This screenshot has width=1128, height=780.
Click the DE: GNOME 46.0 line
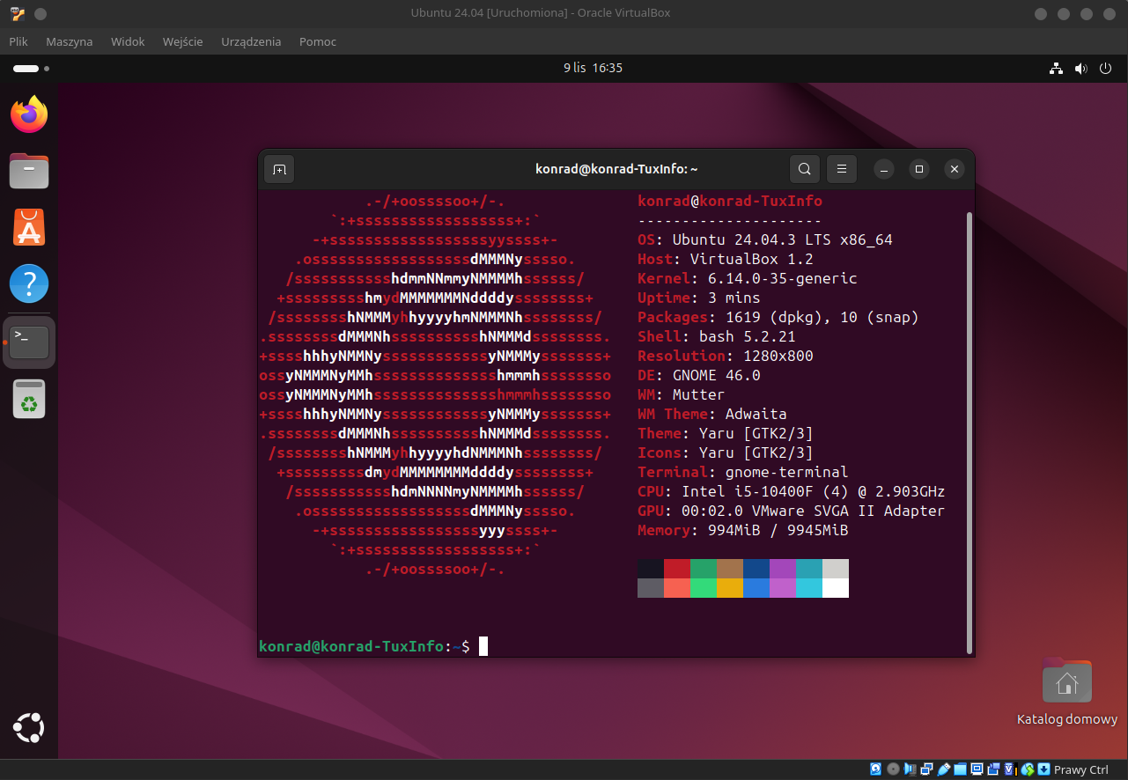[x=699, y=375]
